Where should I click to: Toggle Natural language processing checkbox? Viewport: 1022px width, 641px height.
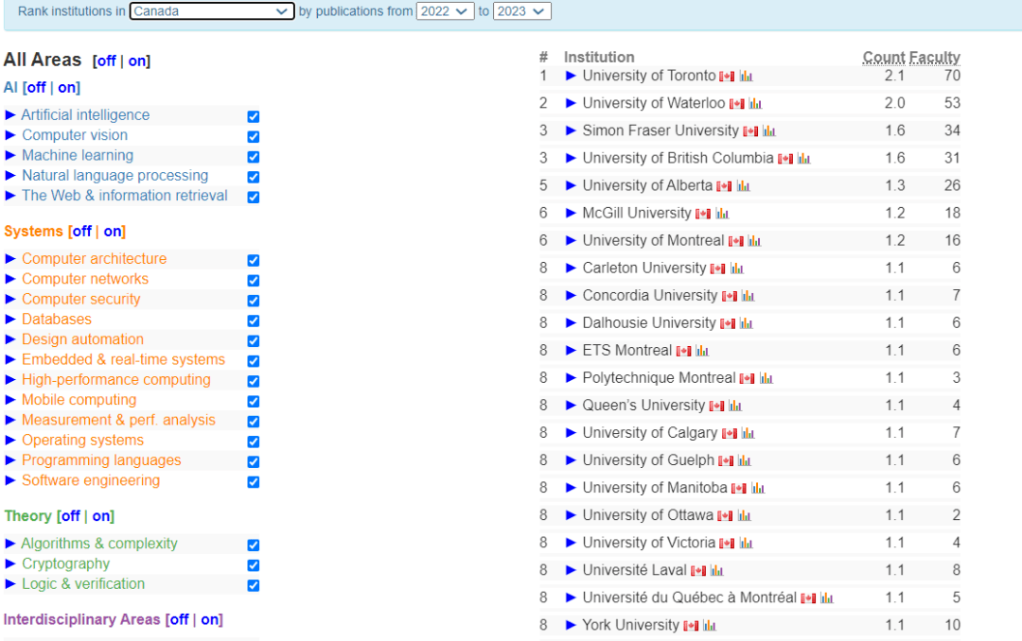[254, 177]
